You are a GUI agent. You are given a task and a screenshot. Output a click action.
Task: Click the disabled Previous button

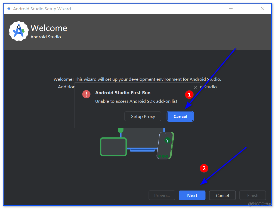162,195
